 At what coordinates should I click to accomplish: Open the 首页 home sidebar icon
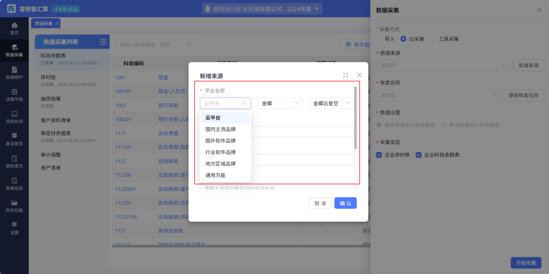(14, 28)
